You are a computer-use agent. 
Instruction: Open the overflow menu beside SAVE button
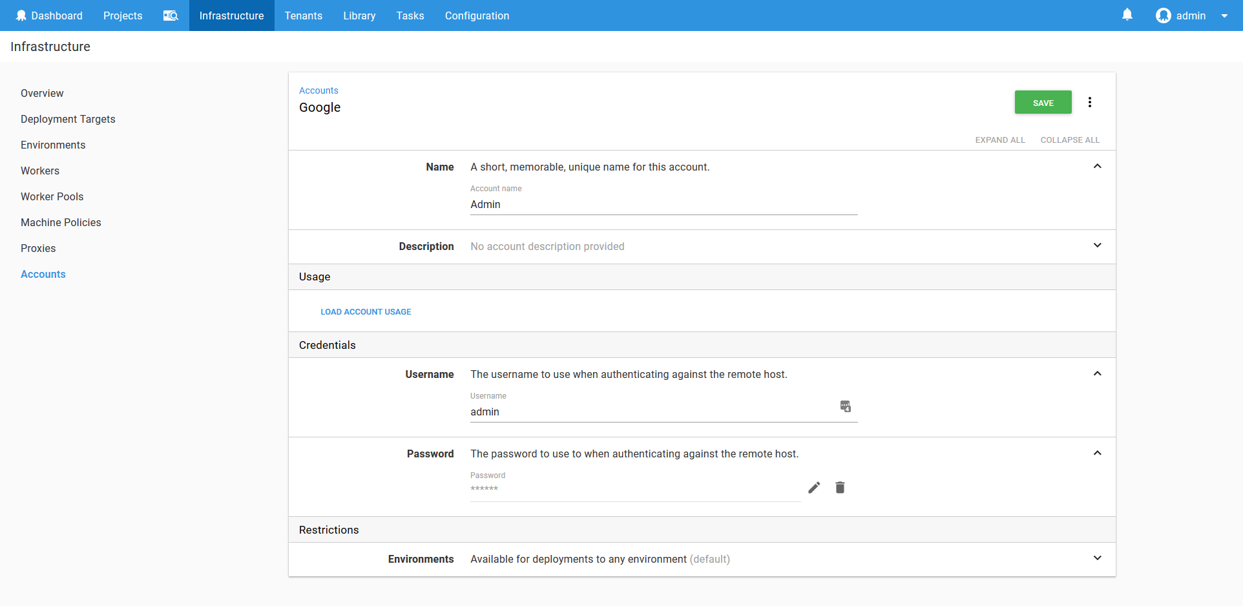coord(1090,102)
